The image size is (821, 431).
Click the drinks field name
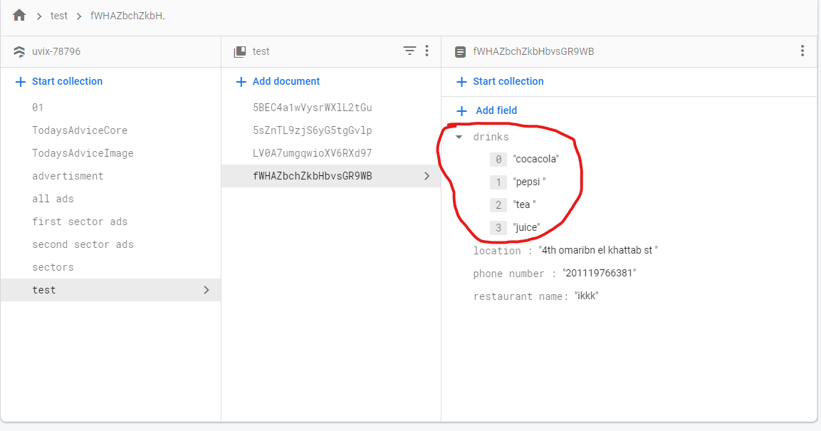pyautogui.click(x=491, y=137)
